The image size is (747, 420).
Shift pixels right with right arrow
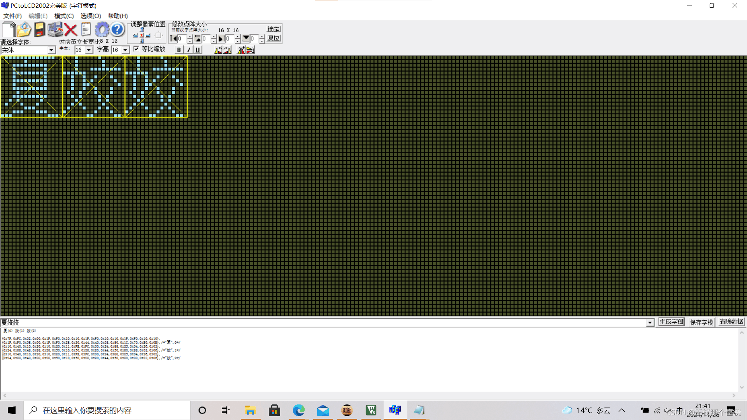[x=148, y=35]
